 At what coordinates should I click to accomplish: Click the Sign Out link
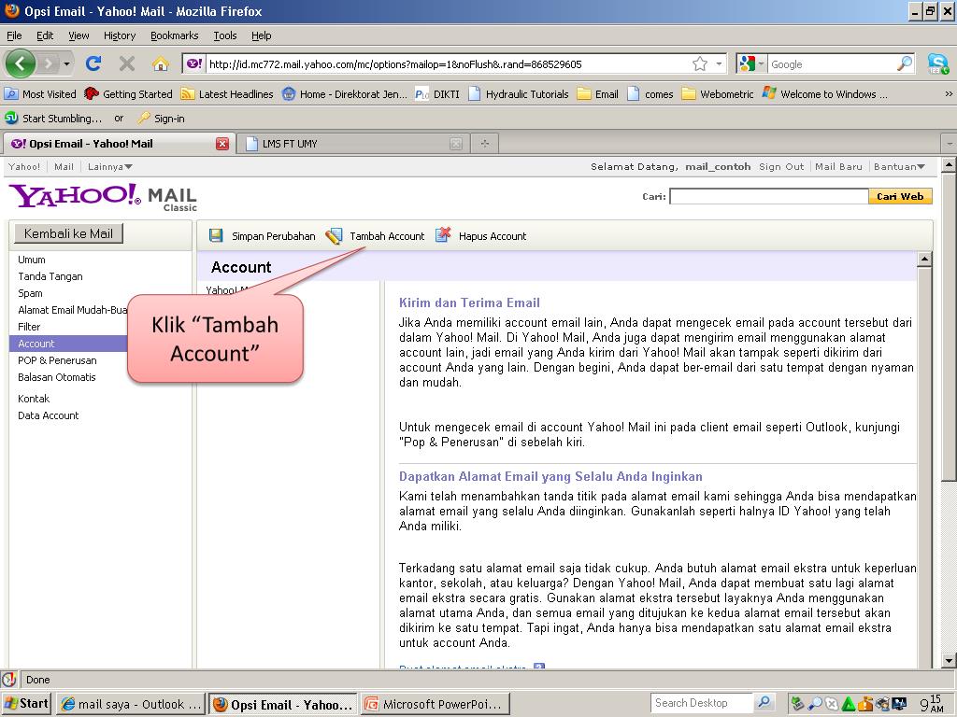pyautogui.click(x=781, y=166)
